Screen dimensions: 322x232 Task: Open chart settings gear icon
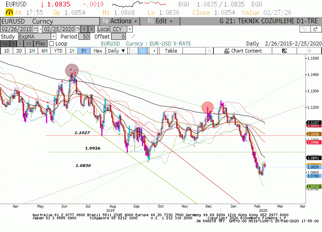click(x=309, y=50)
